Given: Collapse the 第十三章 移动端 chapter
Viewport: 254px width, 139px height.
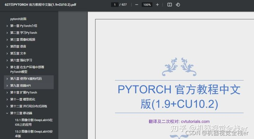Looking at the screenshot, I should pyautogui.click(x=7, y=113).
